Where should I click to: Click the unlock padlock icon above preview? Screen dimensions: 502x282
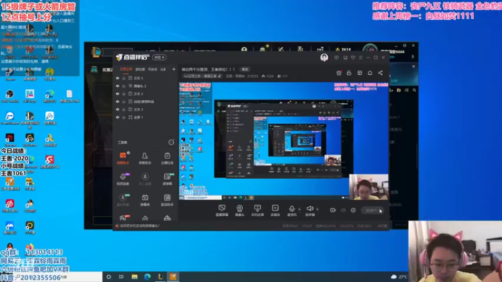pyautogui.click(x=349, y=73)
